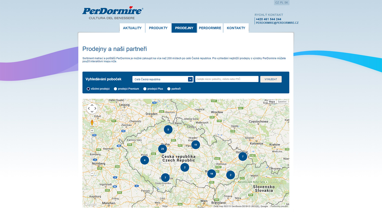Click the VYHLEDAT search button
Image resolution: width=382 pixels, height=212 pixels.
(271, 79)
